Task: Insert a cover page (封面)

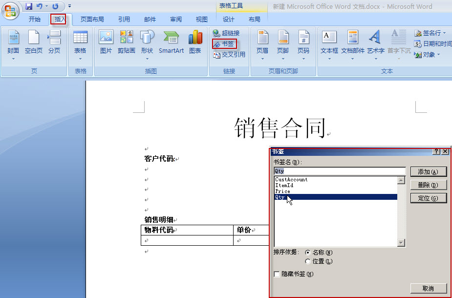Action: tap(13, 42)
